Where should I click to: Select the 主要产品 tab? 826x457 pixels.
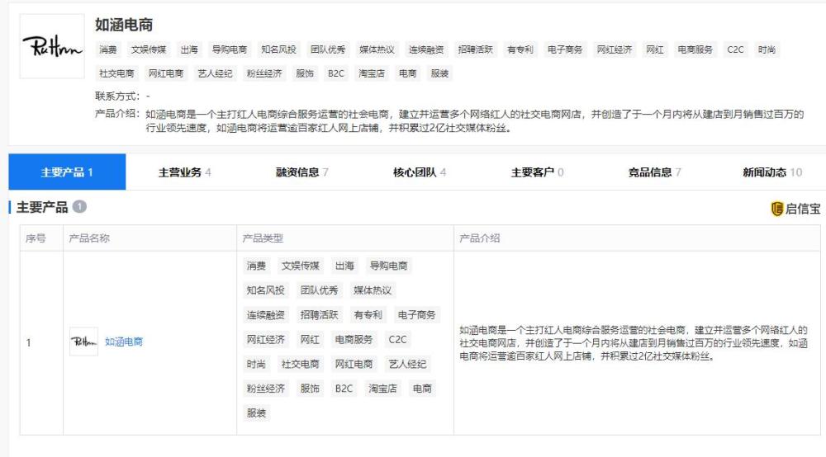tap(67, 172)
